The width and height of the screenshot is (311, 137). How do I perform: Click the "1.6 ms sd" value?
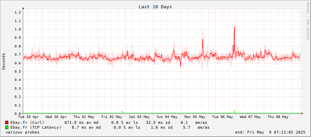pos(162,127)
